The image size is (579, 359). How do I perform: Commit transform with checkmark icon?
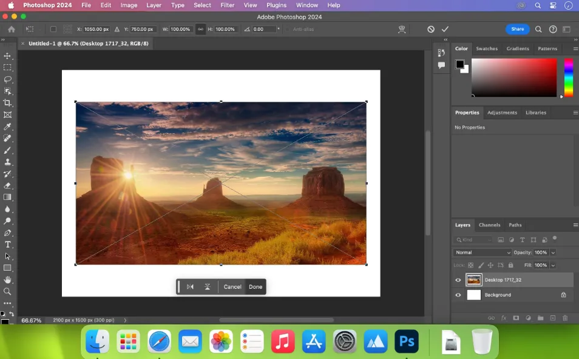(445, 29)
